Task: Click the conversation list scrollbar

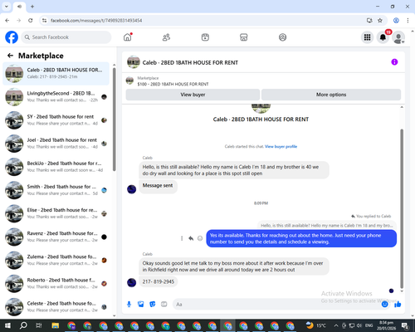Action: point(115,119)
